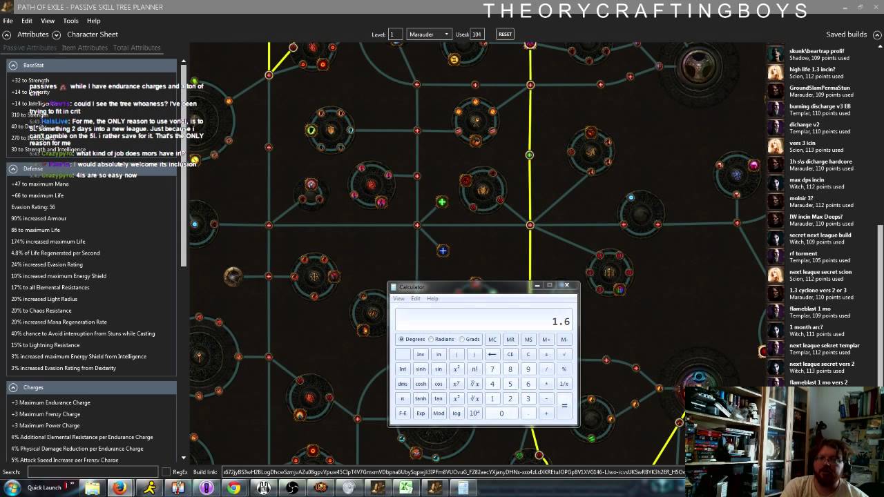Switch to the Passive Attributes tab

click(30, 48)
